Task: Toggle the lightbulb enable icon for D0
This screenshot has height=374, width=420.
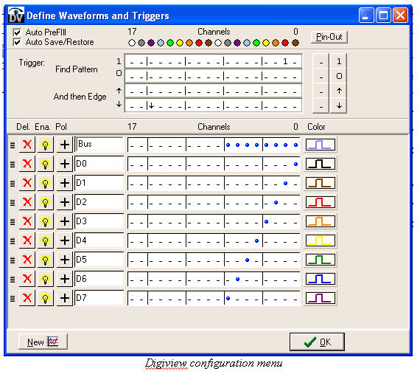Action: (x=45, y=164)
